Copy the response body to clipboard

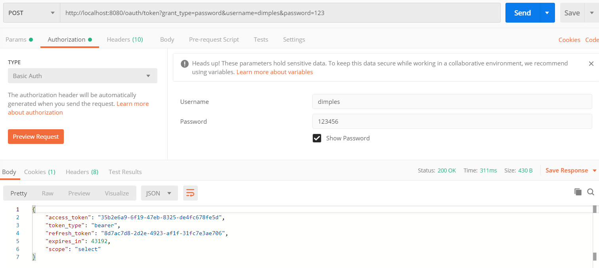(x=578, y=192)
